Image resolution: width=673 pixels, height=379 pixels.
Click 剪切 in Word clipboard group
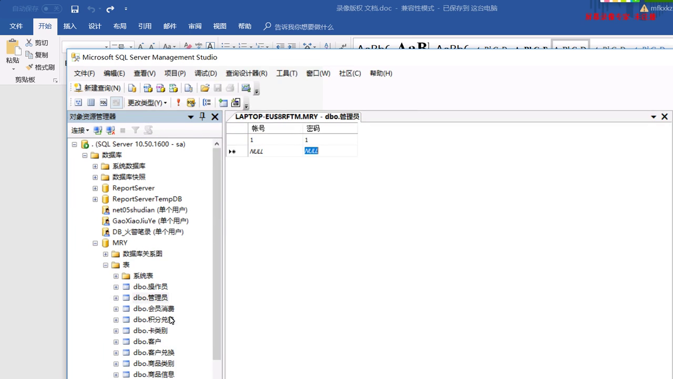37,43
